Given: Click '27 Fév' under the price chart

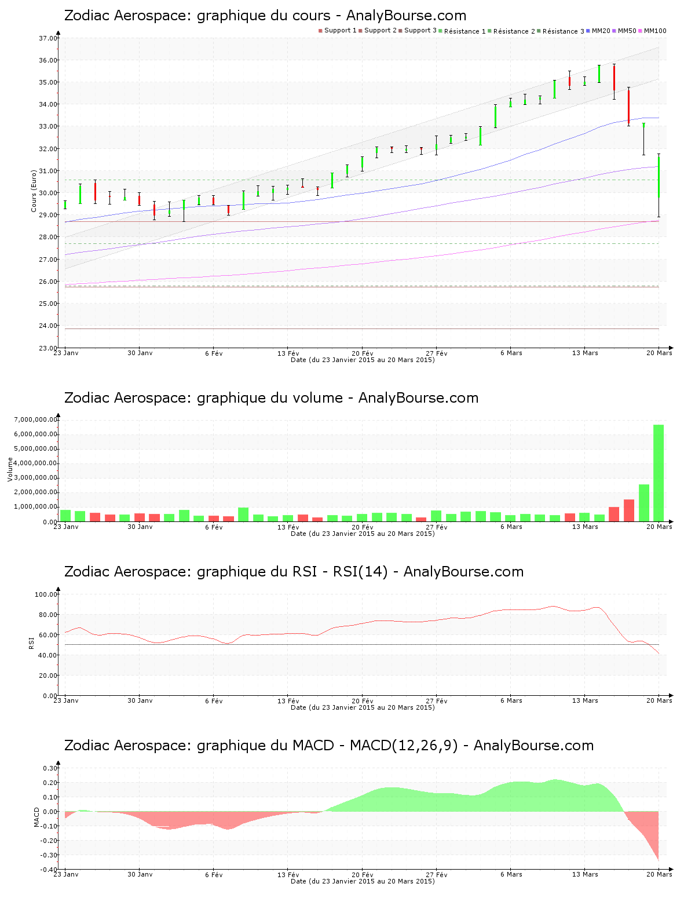Looking at the screenshot, I should click(437, 353).
